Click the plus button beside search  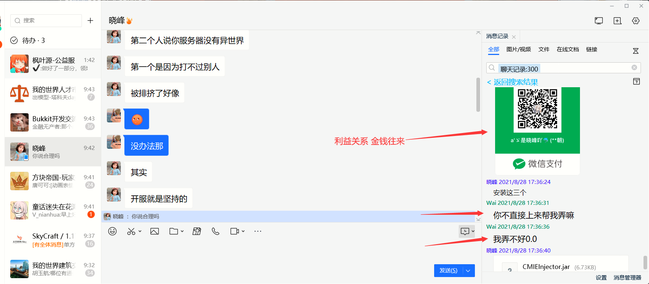[90, 21]
